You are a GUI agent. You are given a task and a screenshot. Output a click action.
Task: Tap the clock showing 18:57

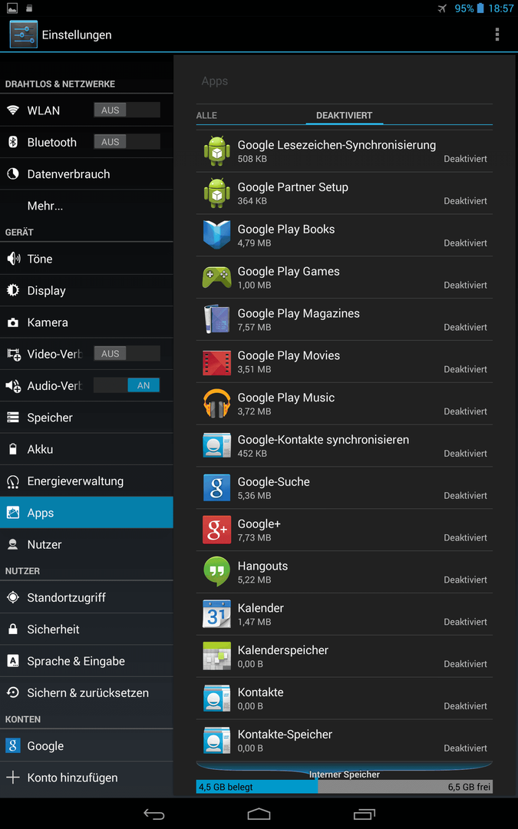point(501,8)
